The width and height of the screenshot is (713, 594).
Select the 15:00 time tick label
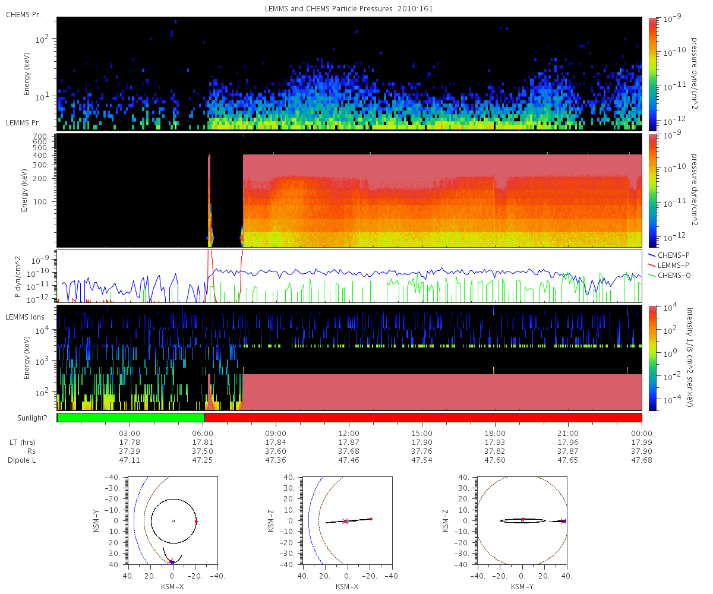(x=422, y=433)
